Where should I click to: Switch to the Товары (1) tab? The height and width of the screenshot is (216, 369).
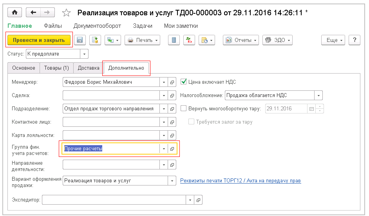[x=56, y=68]
